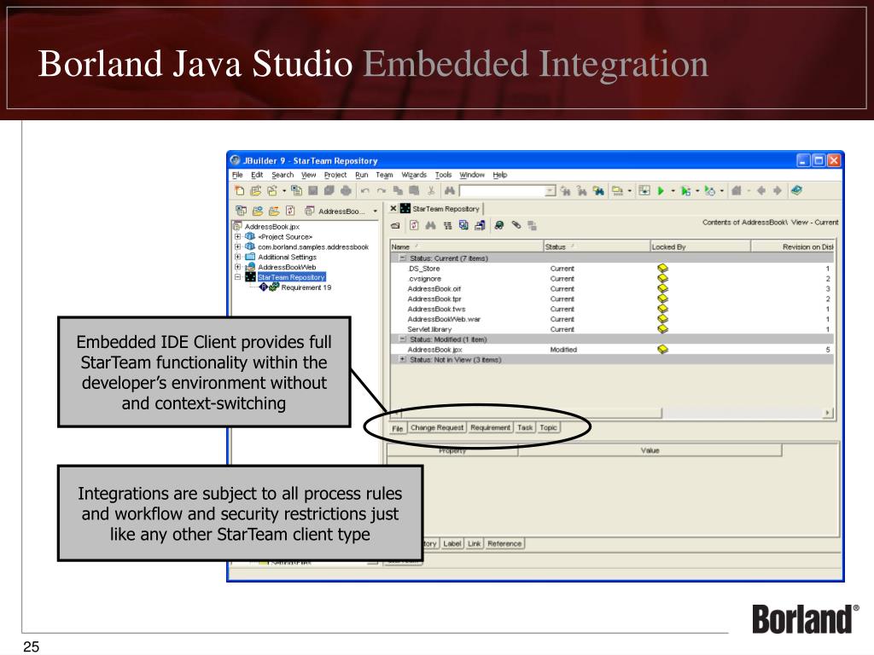Click the Print icon
Screen dimensions: 874x655
pos(347,191)
